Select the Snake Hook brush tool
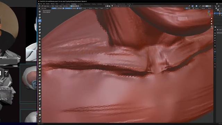This screenshot has height=125, width=222. 40,63
